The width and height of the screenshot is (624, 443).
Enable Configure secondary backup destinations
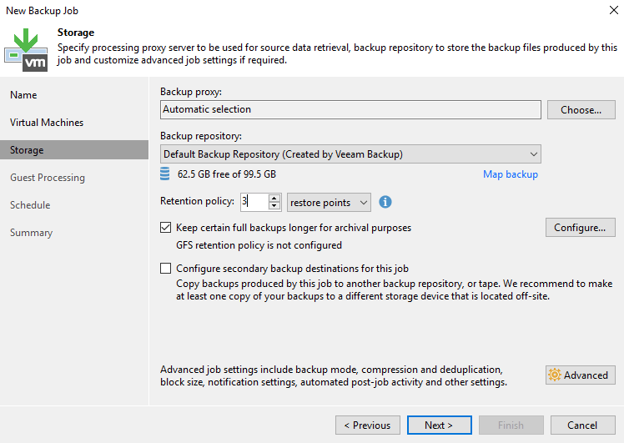(x=165, y=269)
